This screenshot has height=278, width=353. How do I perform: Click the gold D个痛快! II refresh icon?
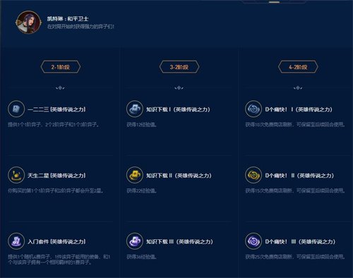[x=253, y=175]
